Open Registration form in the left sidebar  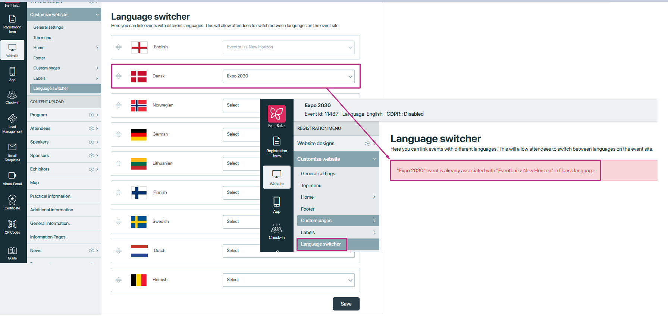click(x=12, y=24)
